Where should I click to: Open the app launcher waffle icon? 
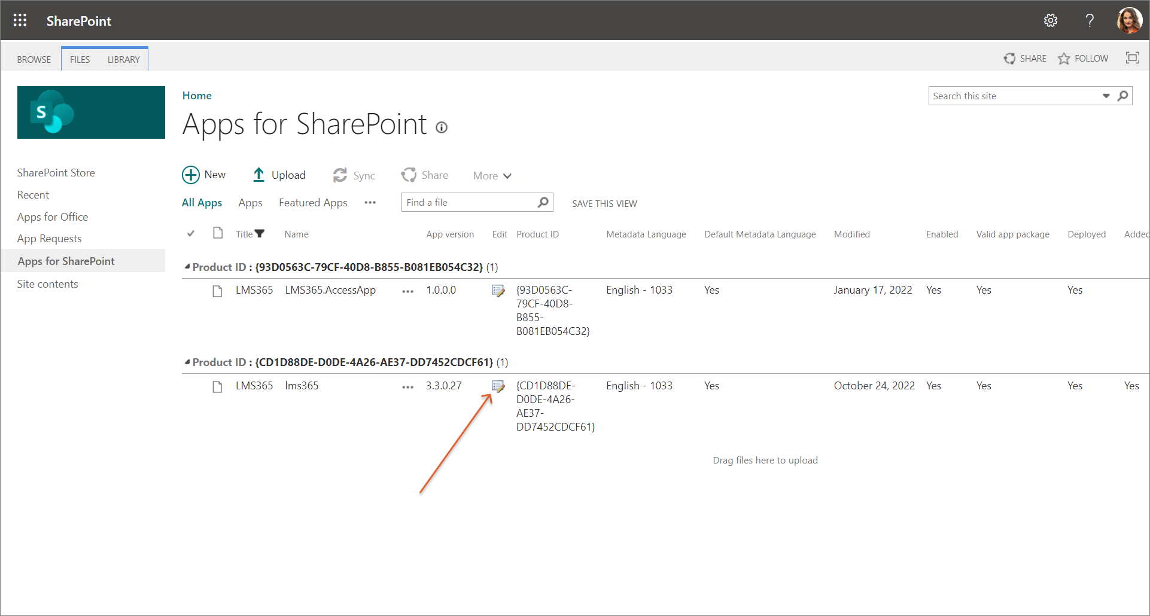(x=20, y=20)
